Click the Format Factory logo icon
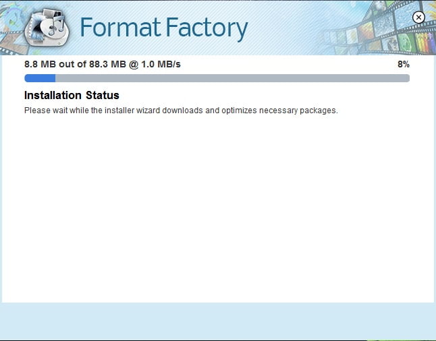 tap(47, 28)
